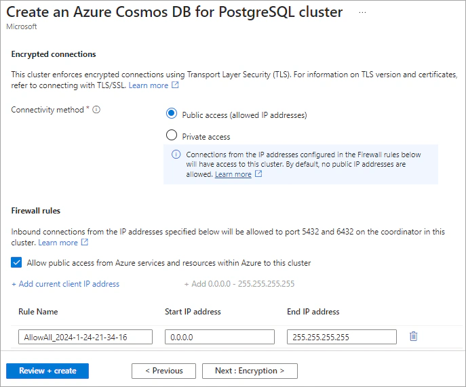Screen dimensions: 466x387
Task: Click the info icon beside Connectivity method
Action: (x=96, y=110)
